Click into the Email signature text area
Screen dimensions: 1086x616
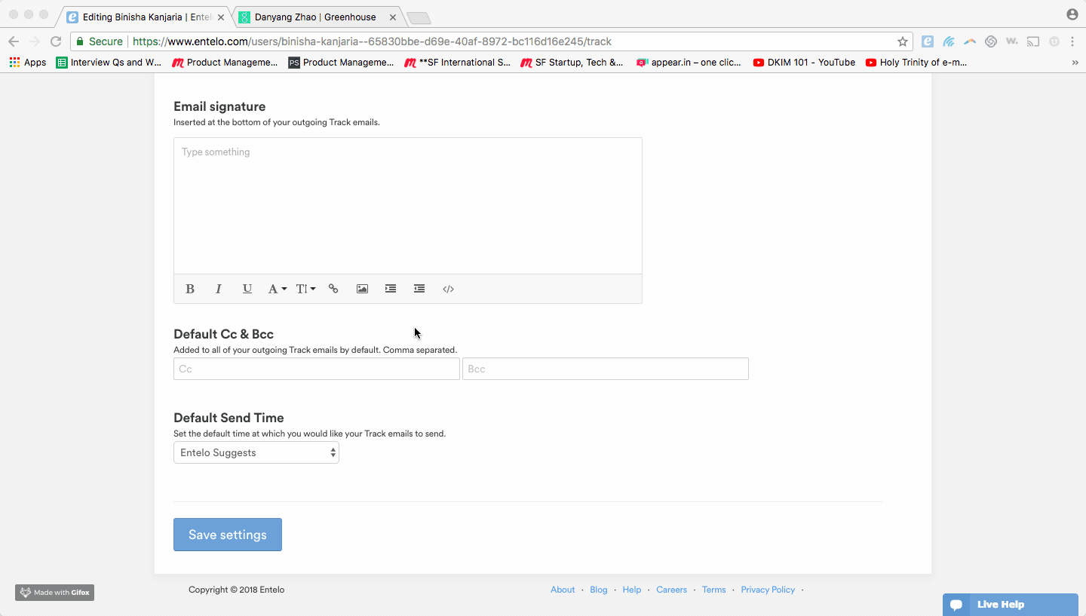(x=408, y=206)
